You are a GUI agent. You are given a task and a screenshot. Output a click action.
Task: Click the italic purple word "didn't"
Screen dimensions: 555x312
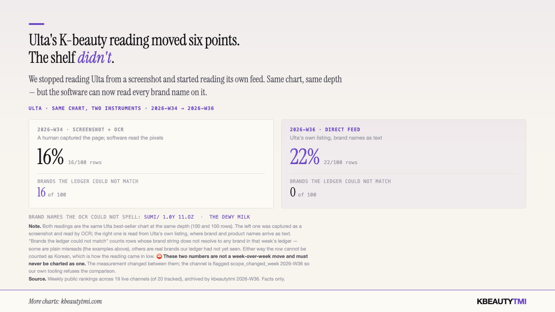pos(94,58)
